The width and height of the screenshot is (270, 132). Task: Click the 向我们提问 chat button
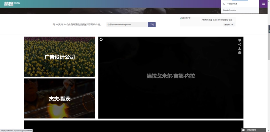253,130
